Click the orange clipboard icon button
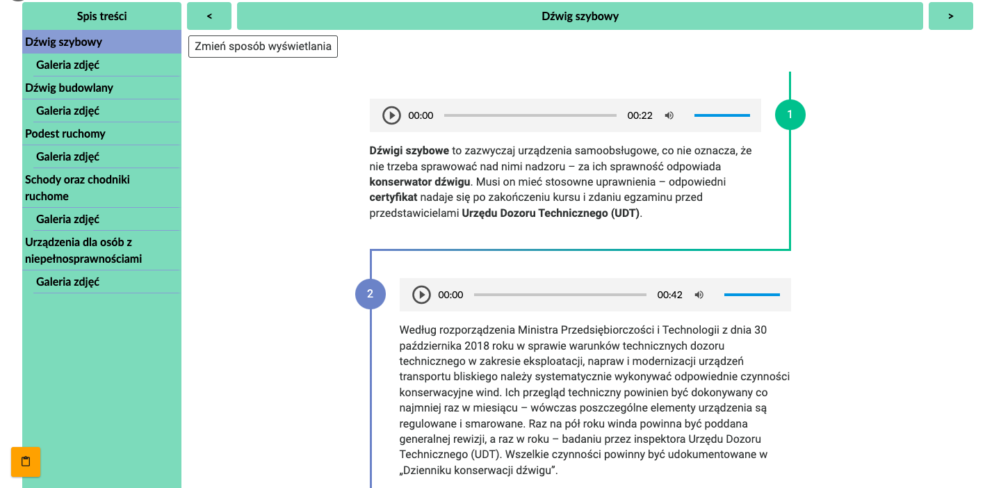The width and height of the screenshot is (1001, 488). coord(26,462)
